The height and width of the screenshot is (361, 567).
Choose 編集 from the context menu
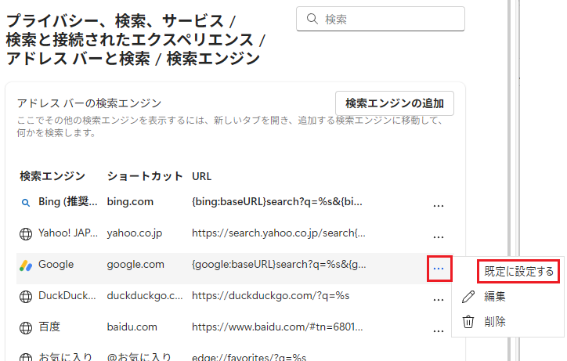point(495,297)
